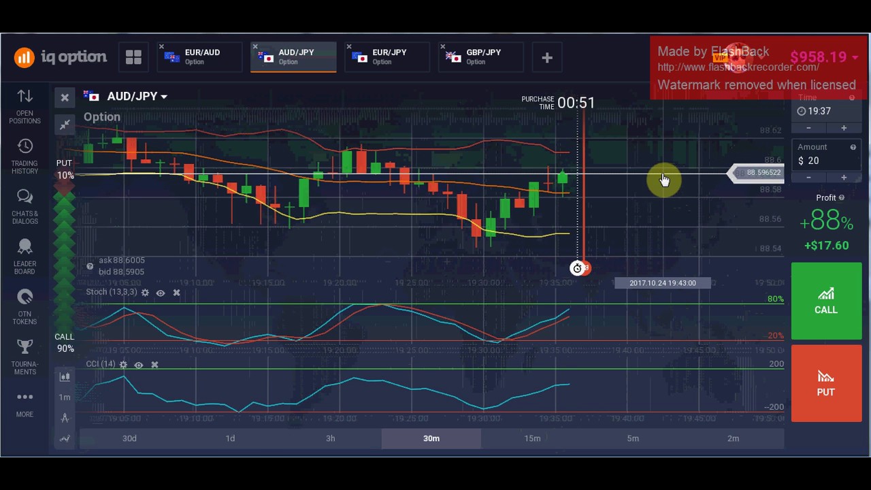This screenshot has height=490, width=871.
Task: Toggle Stoch indicator visibility eye
Action: [161, 293]
